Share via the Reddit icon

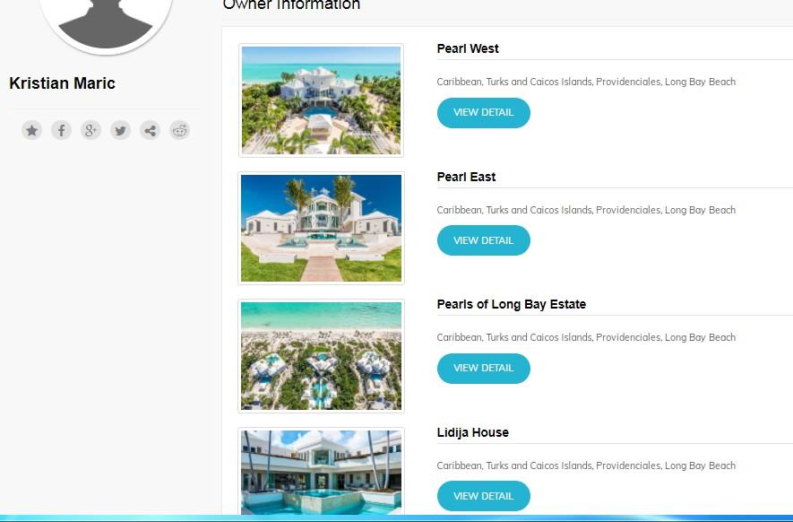tap(179, 131)
